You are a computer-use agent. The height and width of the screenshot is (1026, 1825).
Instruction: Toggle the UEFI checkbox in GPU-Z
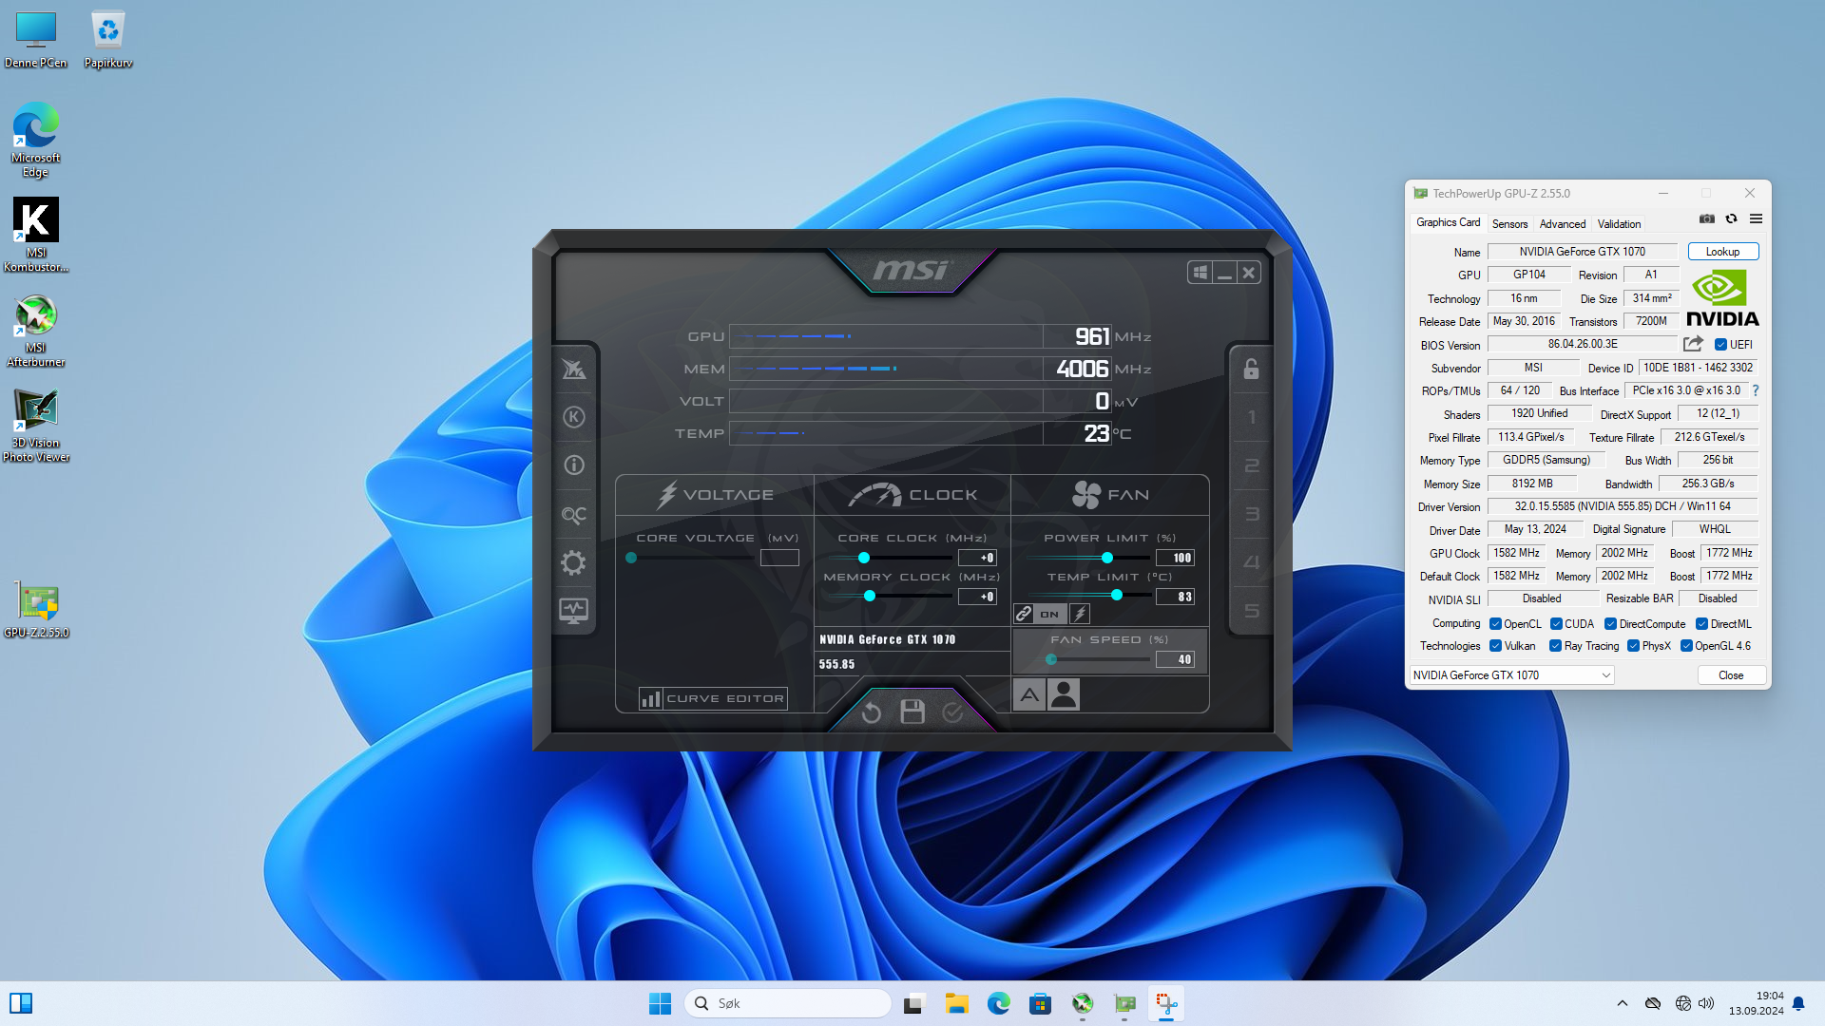pyautogui.click(x=1720, y=345)
